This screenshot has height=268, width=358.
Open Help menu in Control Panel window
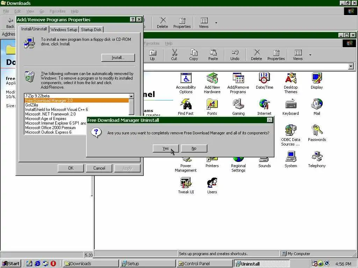coord(169,43)
